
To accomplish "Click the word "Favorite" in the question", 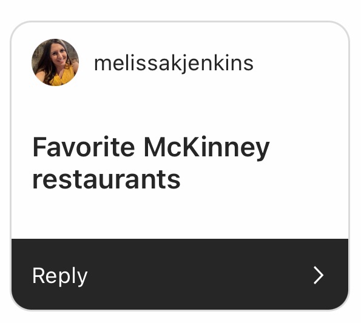I will [84, 147].
